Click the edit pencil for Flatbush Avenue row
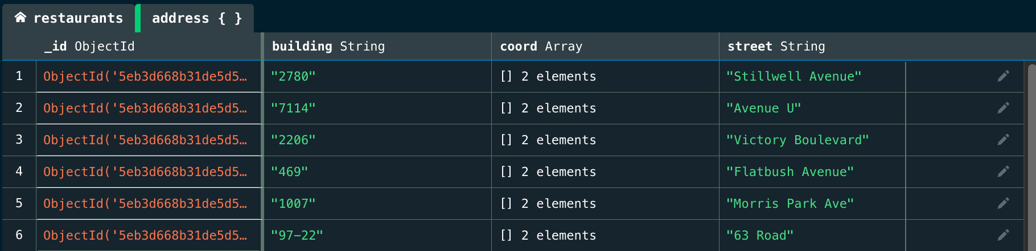 click(1003, 171)
